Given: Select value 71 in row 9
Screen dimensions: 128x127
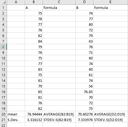Looking at the screenshot, I should (84, 52).
